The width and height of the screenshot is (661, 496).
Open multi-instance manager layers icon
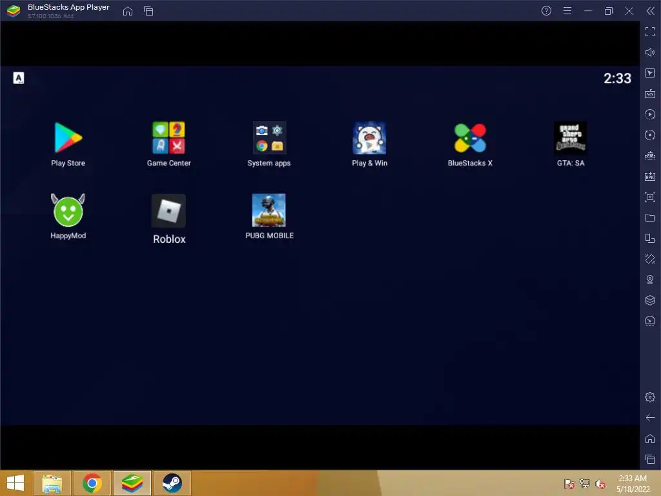coord(650,300)
